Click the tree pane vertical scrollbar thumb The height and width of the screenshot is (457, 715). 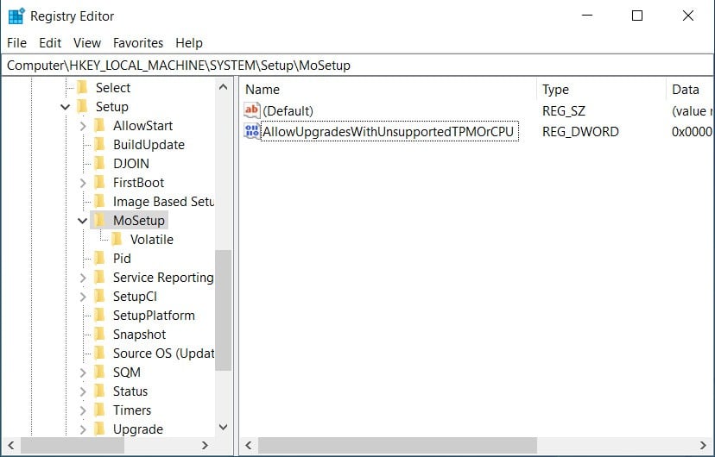(223, 310)
